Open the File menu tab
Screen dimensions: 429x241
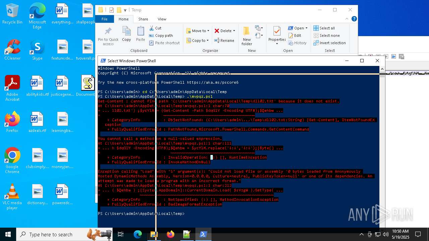pyautogui.click(x=105, y=19)
